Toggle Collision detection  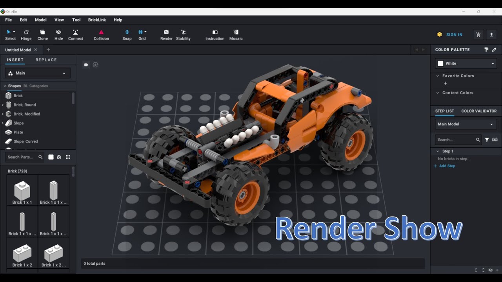[101, 35]
